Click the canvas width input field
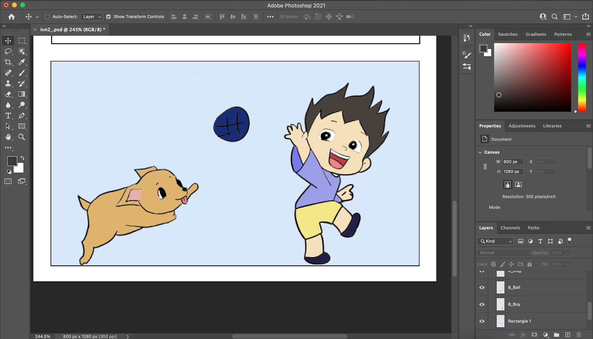 (x=513, y=162)
